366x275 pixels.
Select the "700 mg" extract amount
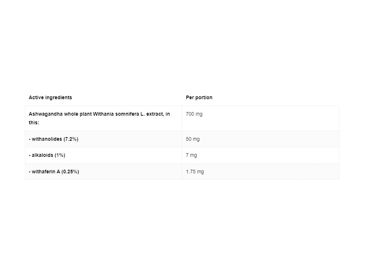(x=194, y=114)
